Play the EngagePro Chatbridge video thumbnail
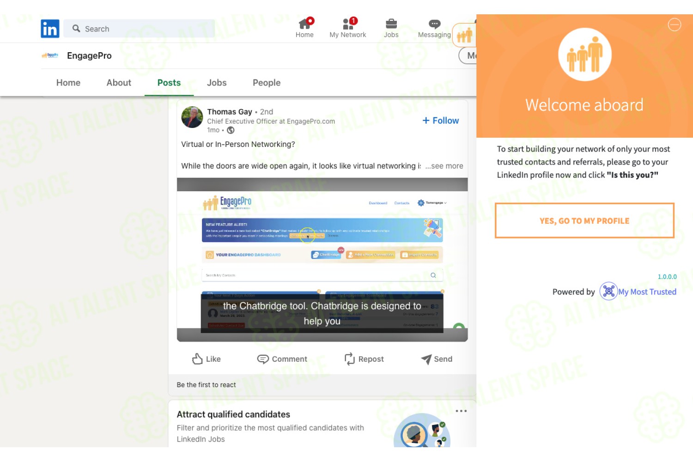This screenshot has width=693, height=462. pyautogui.click(x=322, y=260)
